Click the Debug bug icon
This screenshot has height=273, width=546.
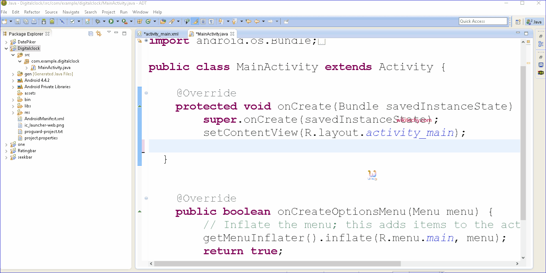(x=98, y=22)
